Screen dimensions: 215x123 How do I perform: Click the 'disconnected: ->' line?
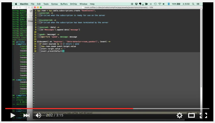click(x=48, y=20)
